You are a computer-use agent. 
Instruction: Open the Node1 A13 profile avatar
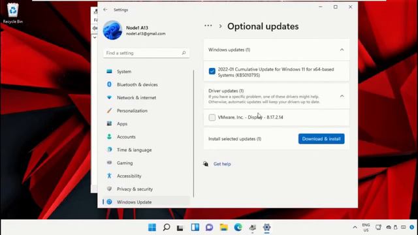click(x=112, y=30)
